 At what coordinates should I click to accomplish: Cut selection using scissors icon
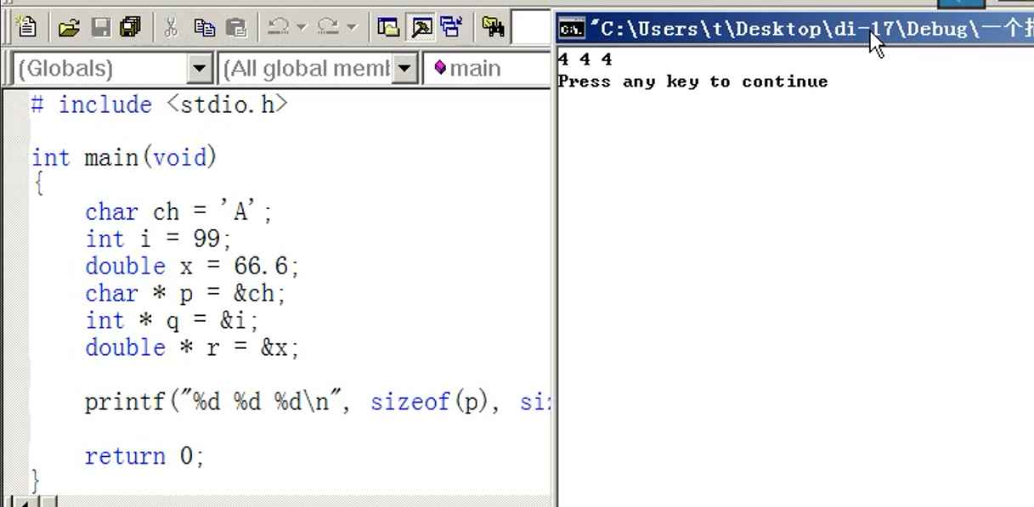click(x=171, y=28)
